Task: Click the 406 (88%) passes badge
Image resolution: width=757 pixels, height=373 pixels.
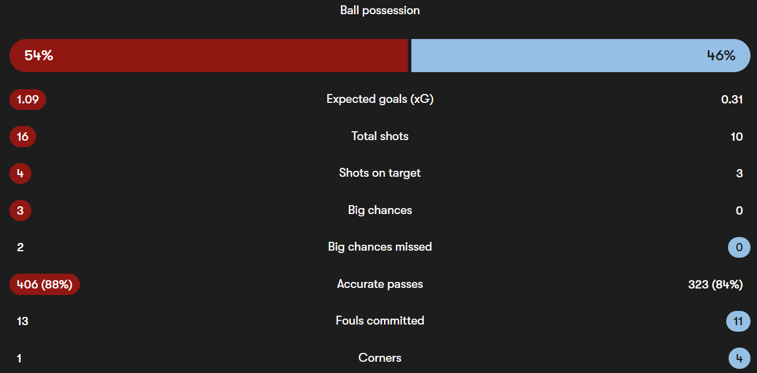Action: pos(44,284)
